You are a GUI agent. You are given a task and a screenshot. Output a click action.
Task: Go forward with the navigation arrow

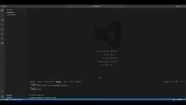tap(64, 6)
